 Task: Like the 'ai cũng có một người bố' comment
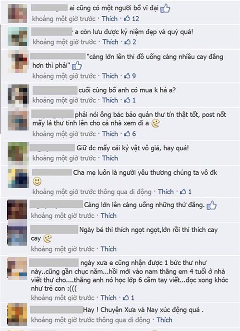click(109, 19)
